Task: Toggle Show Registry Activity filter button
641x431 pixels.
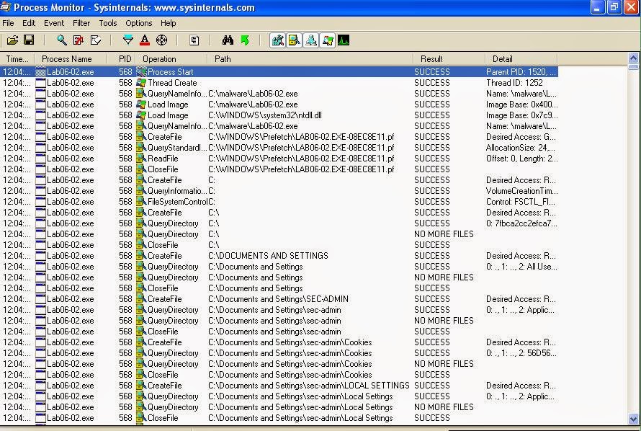Action: 277,40
